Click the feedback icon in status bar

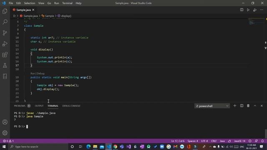256,141
